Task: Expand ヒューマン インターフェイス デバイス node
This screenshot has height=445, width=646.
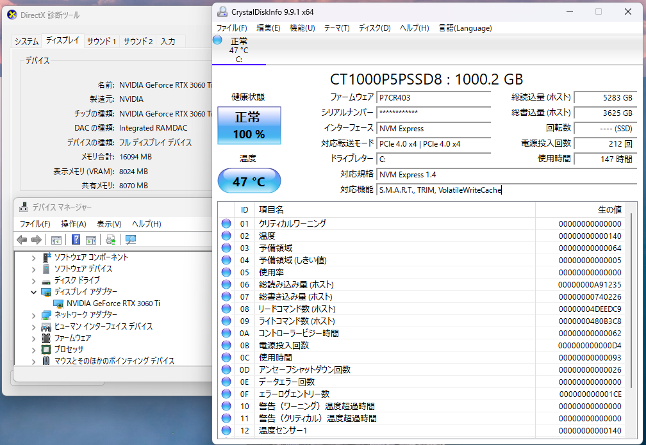Action: 34,327
